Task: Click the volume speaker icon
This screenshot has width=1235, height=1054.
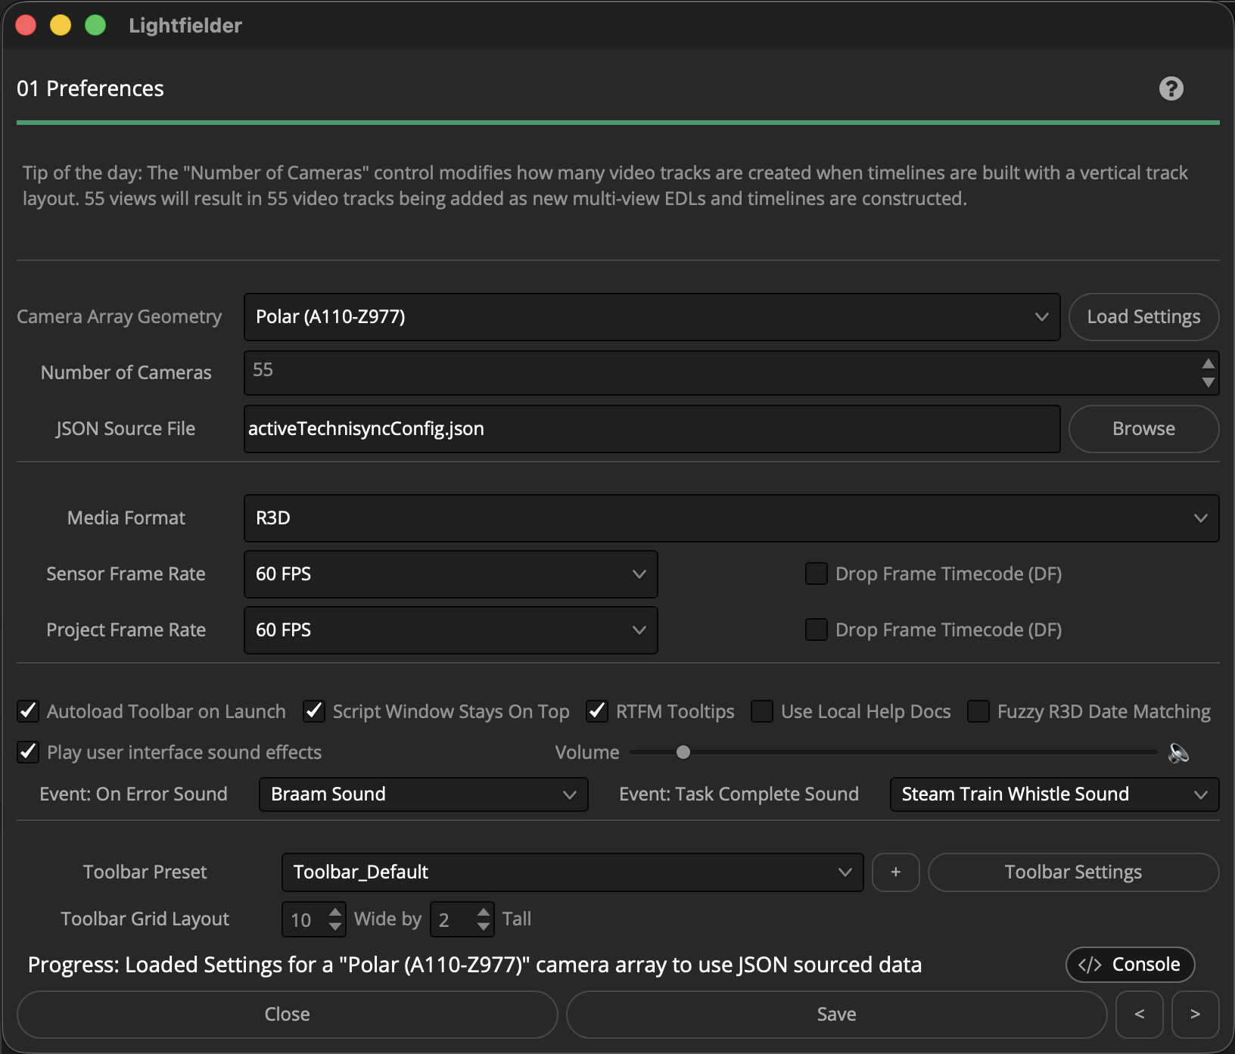Action: 1179,753
